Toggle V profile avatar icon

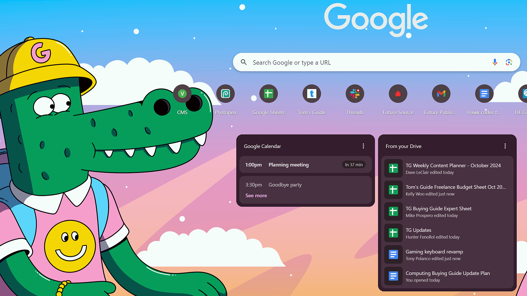coord(182,93)
